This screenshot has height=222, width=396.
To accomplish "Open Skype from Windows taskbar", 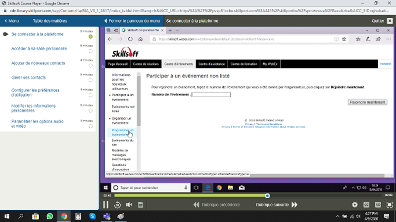I will (93, 216).
